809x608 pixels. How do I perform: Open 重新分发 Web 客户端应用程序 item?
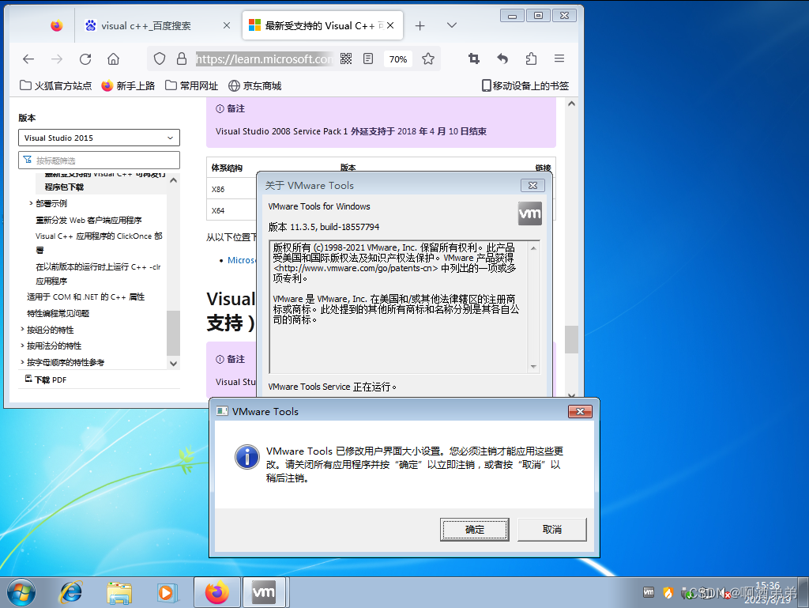click(x=88, y=221)
